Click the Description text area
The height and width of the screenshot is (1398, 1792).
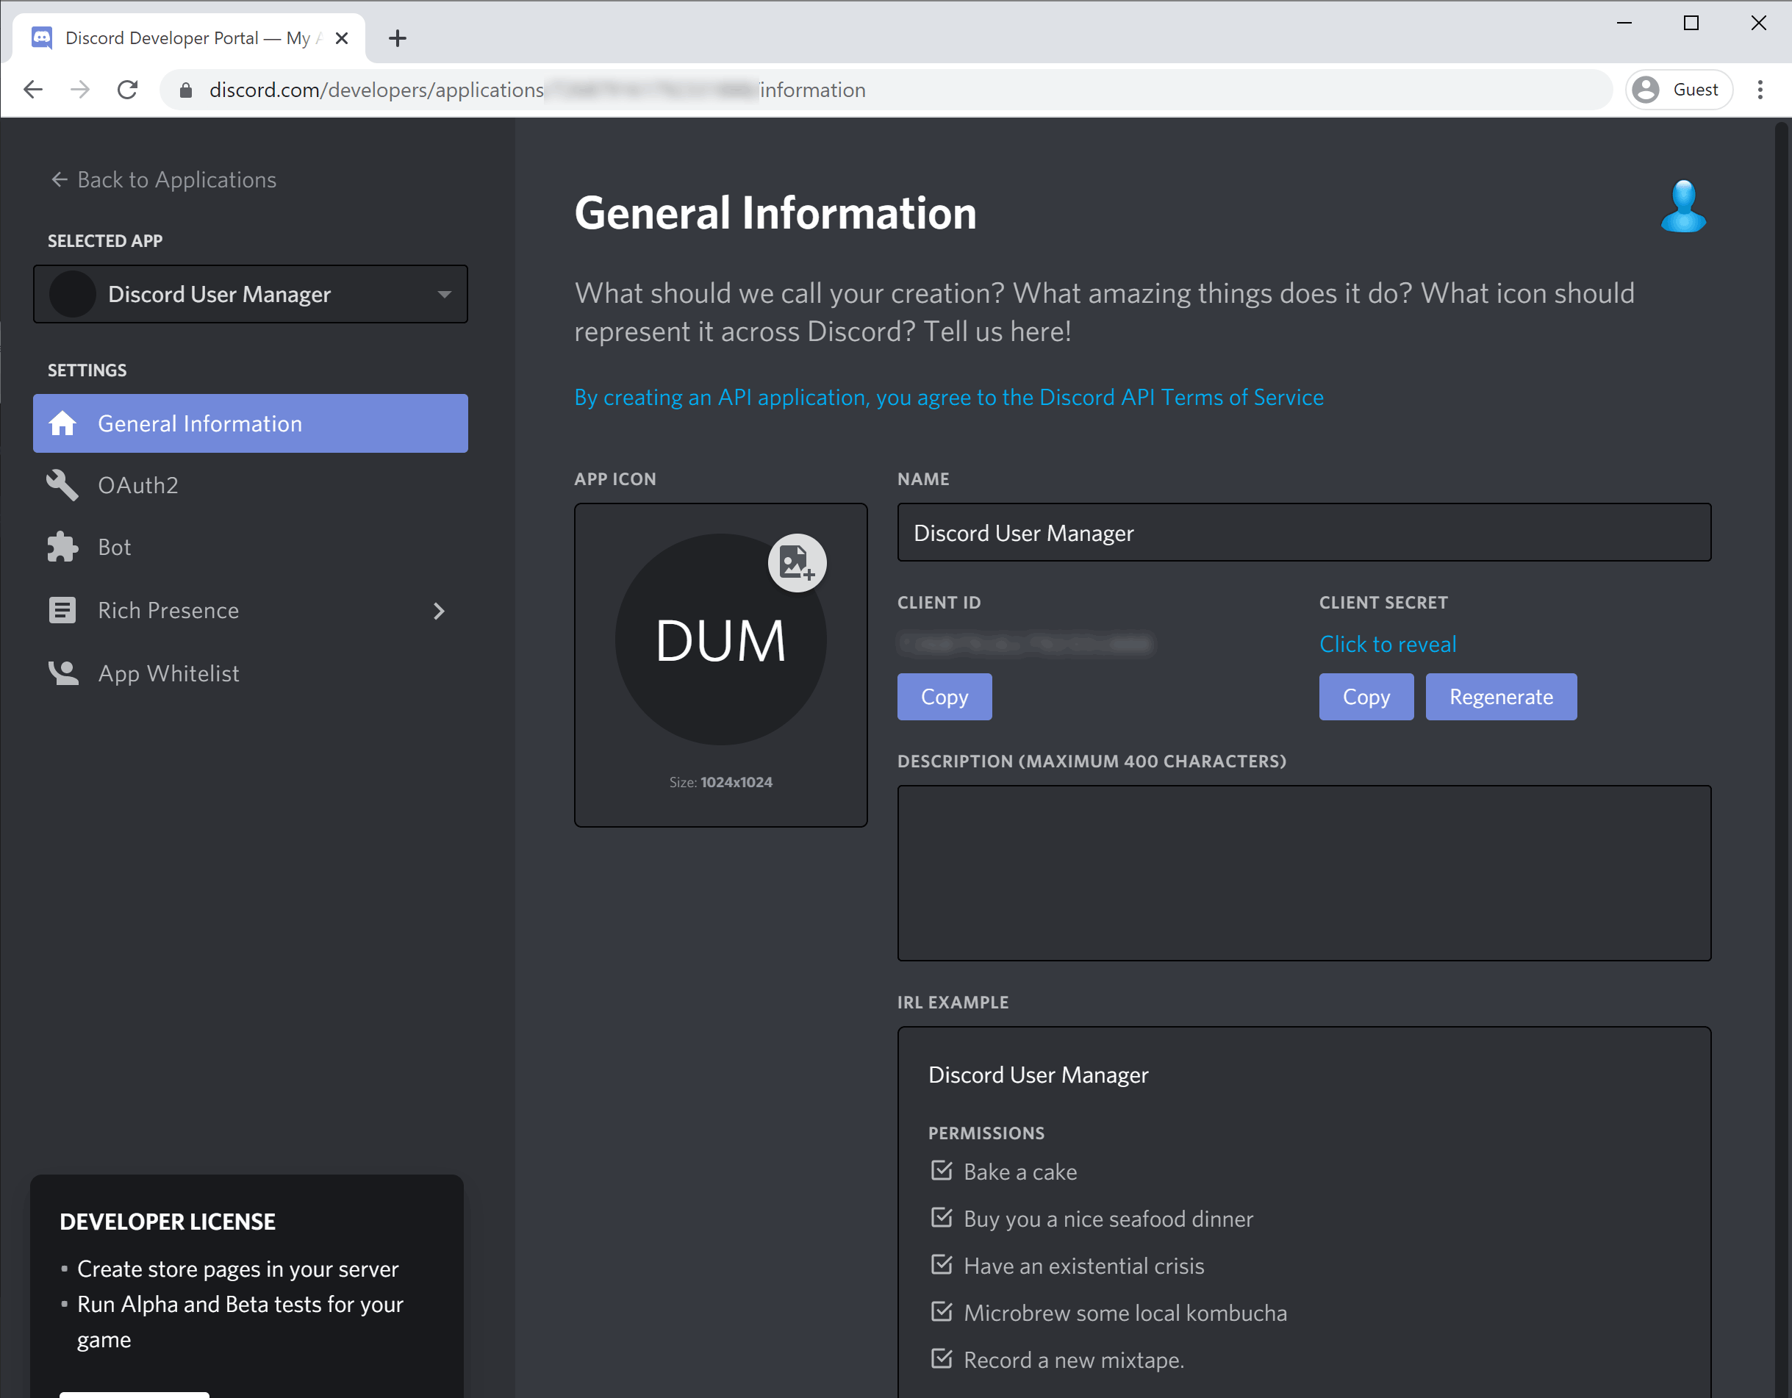[1303, 873]
